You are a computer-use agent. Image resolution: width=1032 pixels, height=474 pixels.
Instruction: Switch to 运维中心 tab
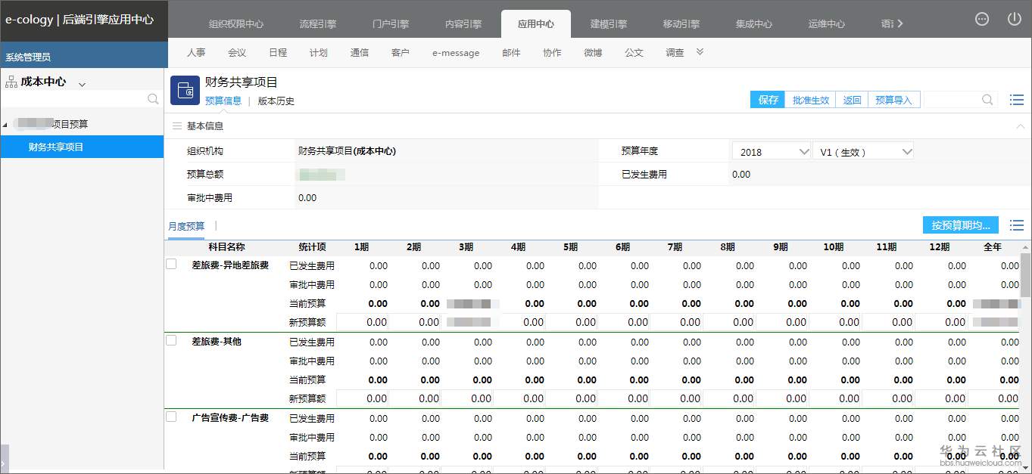(827, 23)
